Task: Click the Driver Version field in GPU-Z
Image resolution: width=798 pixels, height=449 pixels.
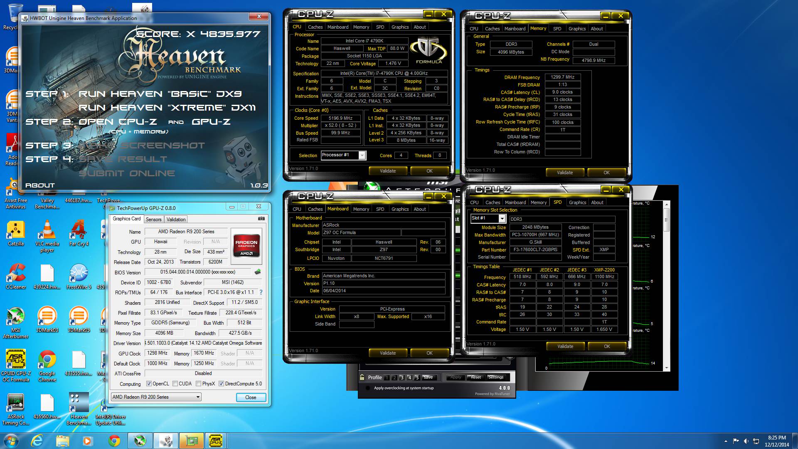Action: [x=204, y=343]
